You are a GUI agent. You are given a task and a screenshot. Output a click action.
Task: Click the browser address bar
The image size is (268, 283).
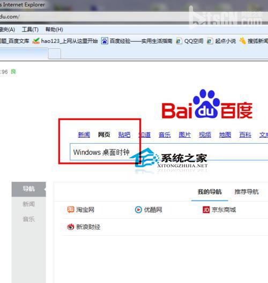click(134, 17)
